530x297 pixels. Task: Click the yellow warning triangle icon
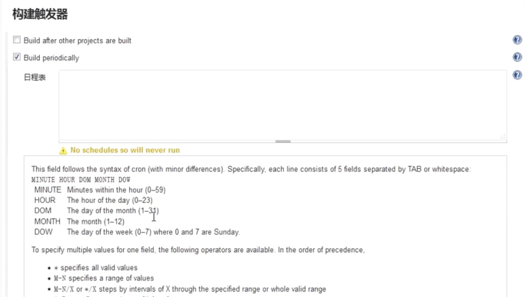pyautogui.click(x=63, y=151)
